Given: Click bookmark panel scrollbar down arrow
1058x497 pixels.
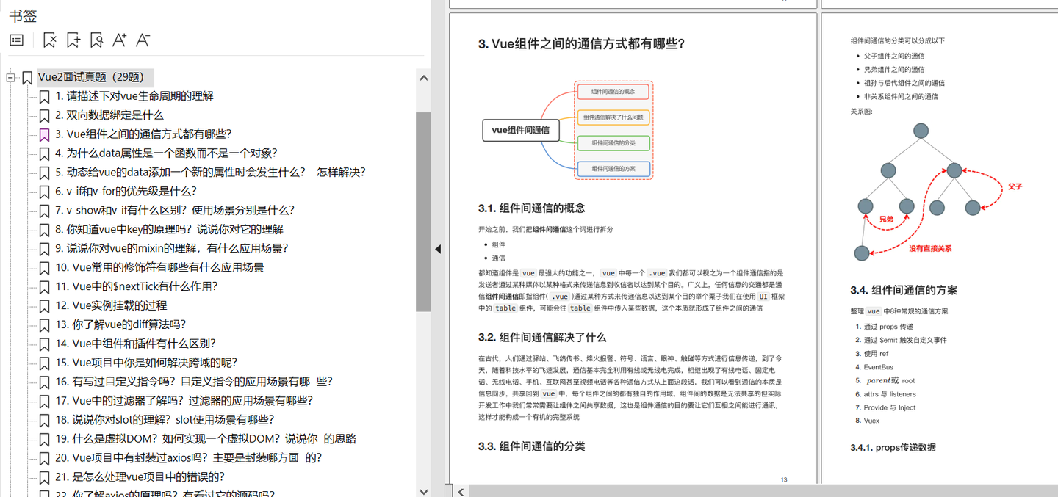Looking at the screenshot, I should [x=423, y=490].
